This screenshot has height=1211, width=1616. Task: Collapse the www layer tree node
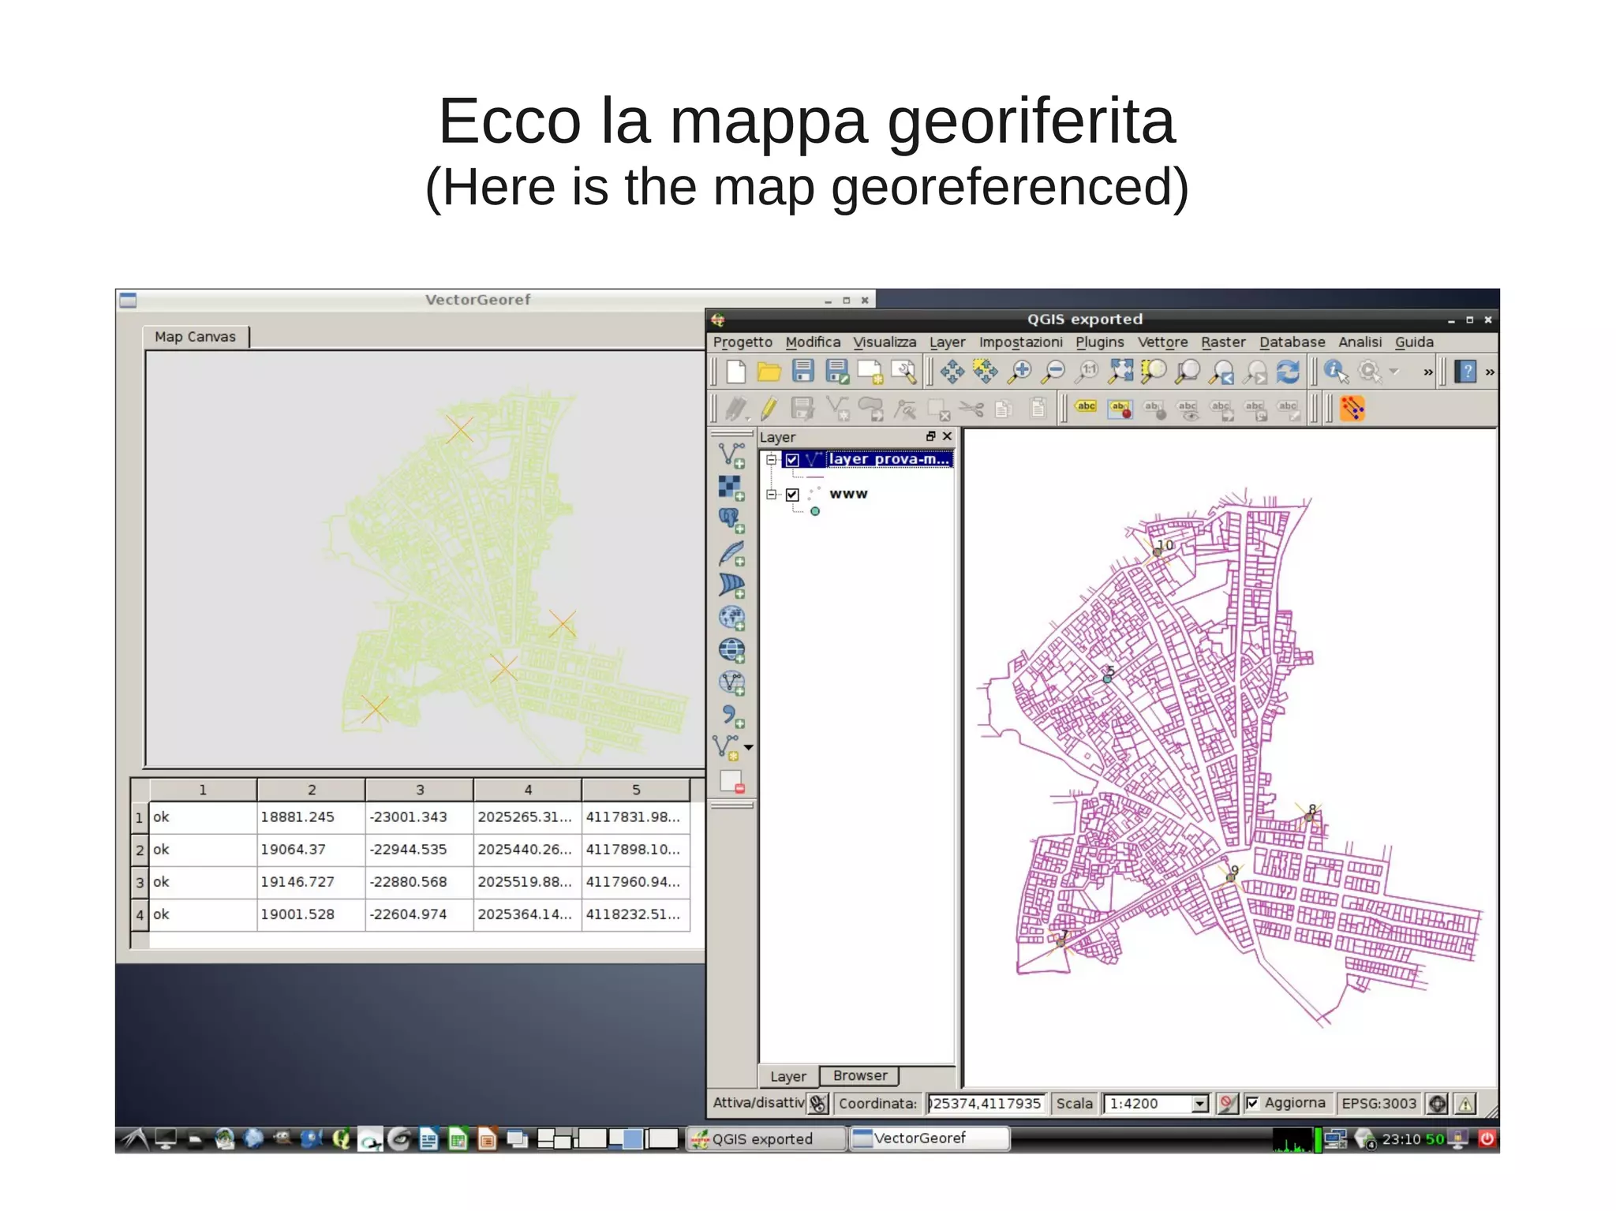771,494
